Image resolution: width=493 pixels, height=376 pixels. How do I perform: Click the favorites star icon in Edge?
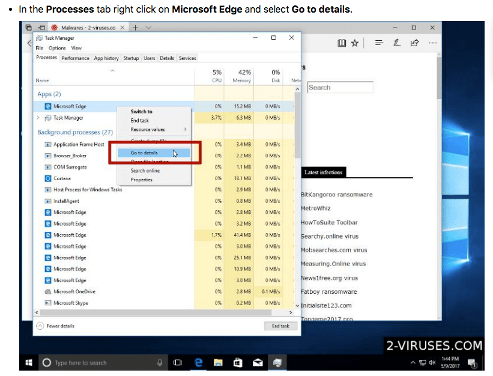[x=355, y=43]
